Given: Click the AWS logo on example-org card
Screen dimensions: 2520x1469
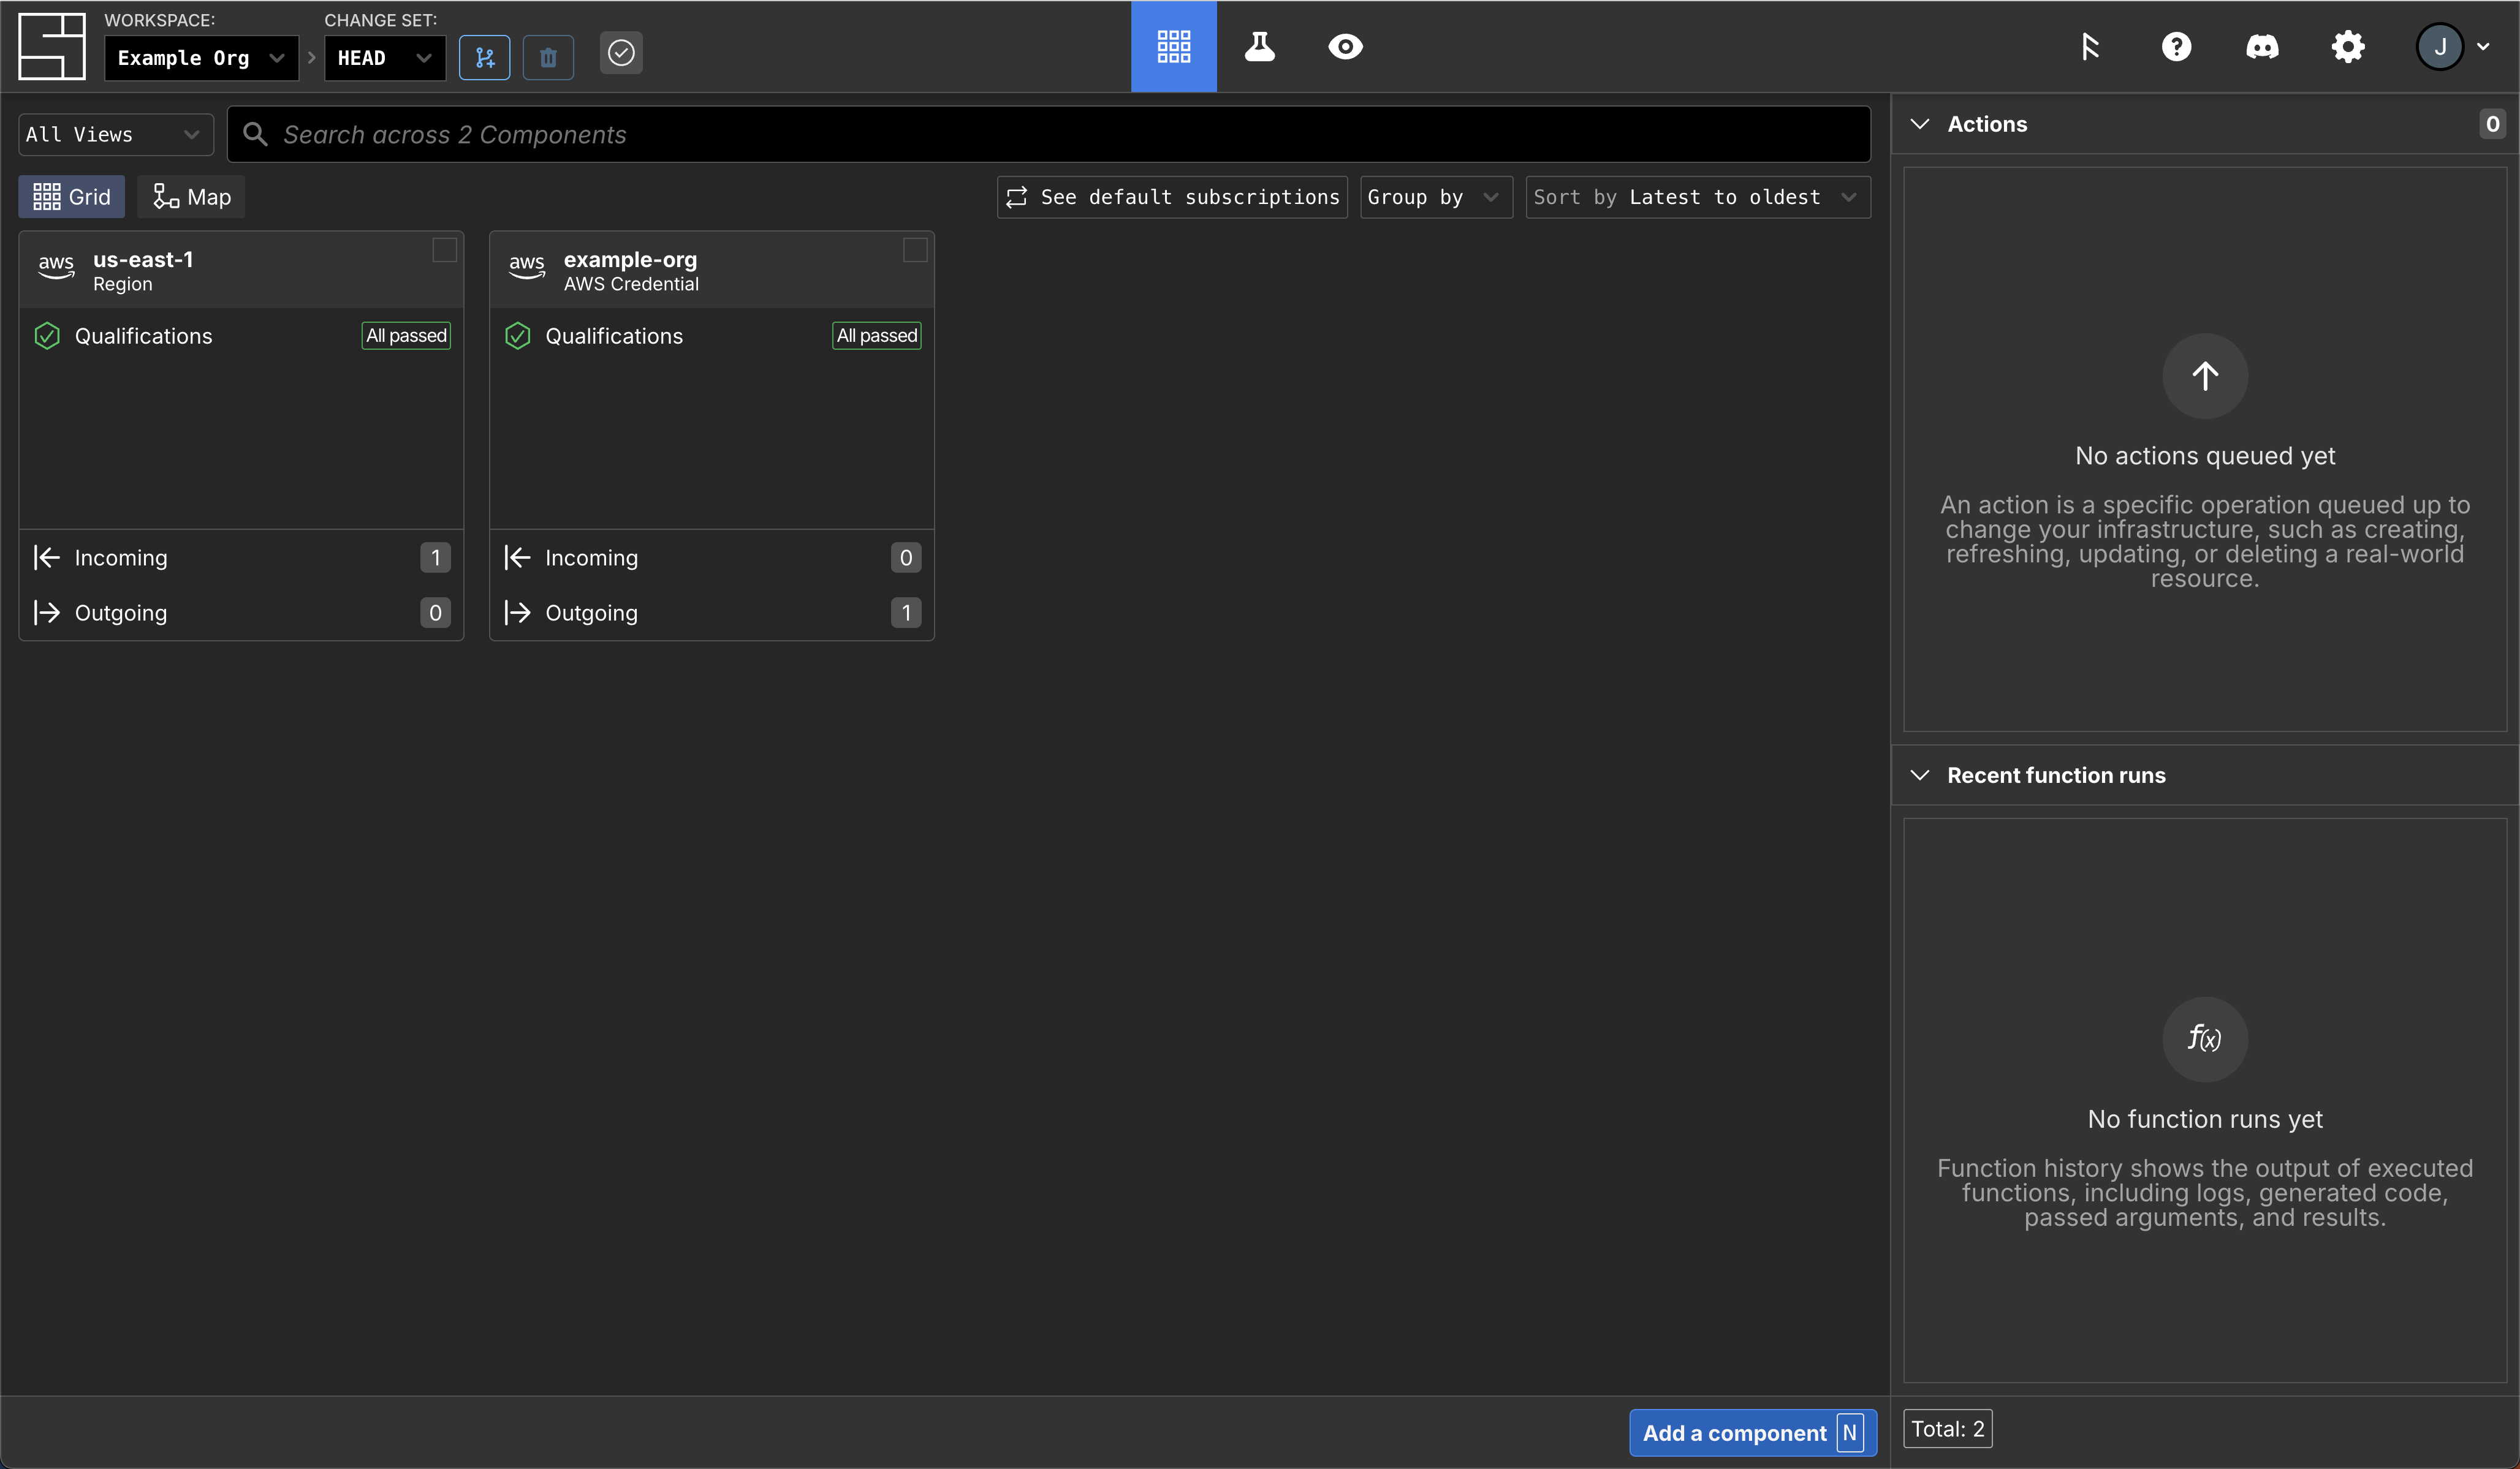Looking at the screenshot, I should tap(527, 267).
